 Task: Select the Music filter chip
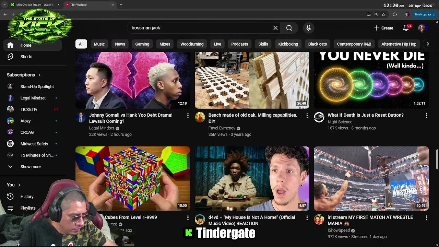[x=99, y=44]
